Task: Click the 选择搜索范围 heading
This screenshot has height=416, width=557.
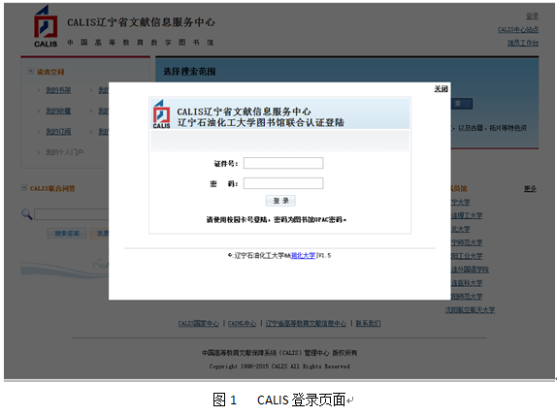Action: coord(189,72)
